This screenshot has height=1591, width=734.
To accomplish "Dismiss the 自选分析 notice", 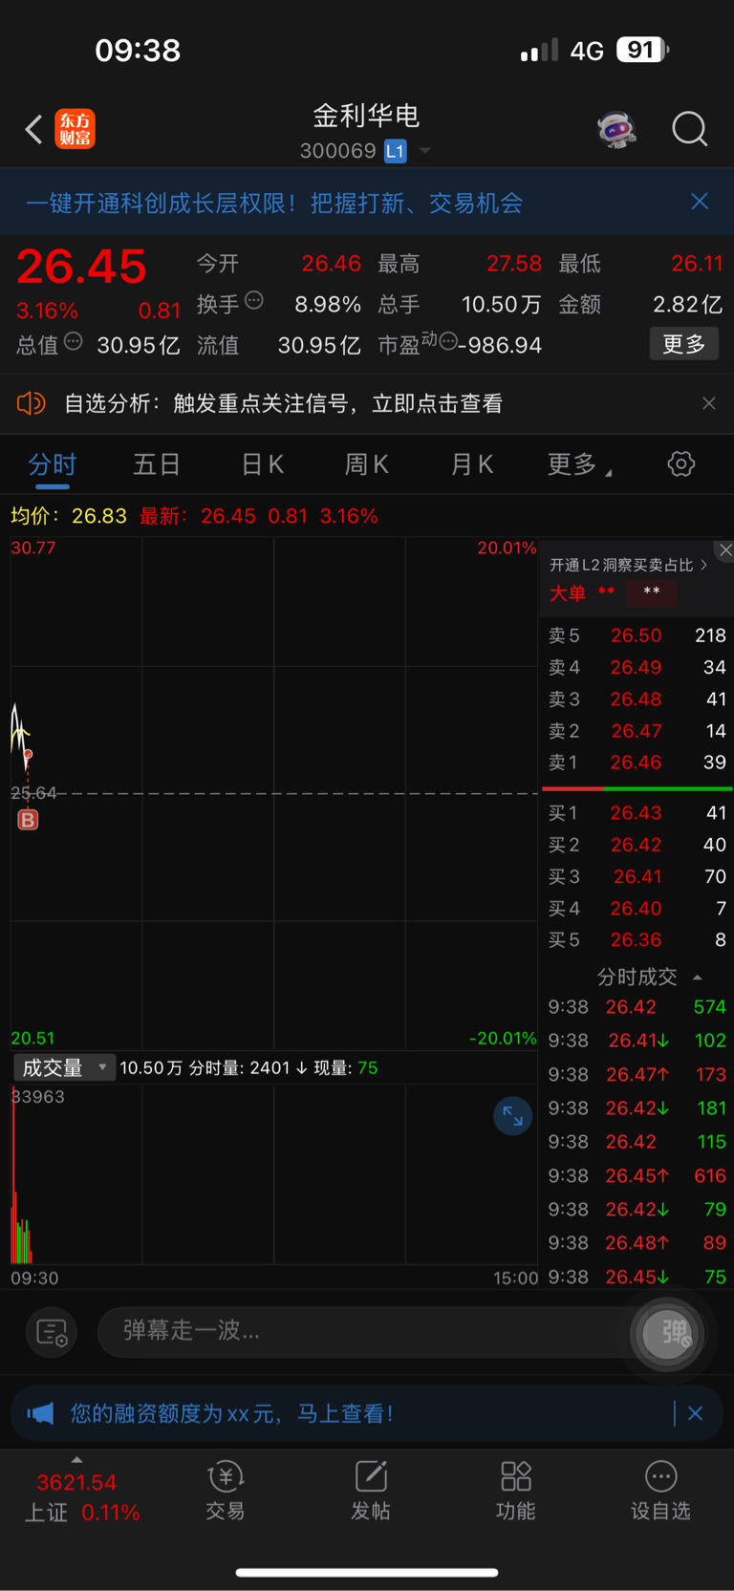I will click(x=709, y=403).
